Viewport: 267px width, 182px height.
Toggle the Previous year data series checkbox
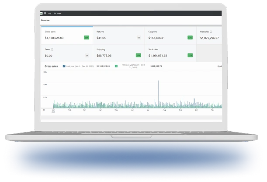[116, 66]
